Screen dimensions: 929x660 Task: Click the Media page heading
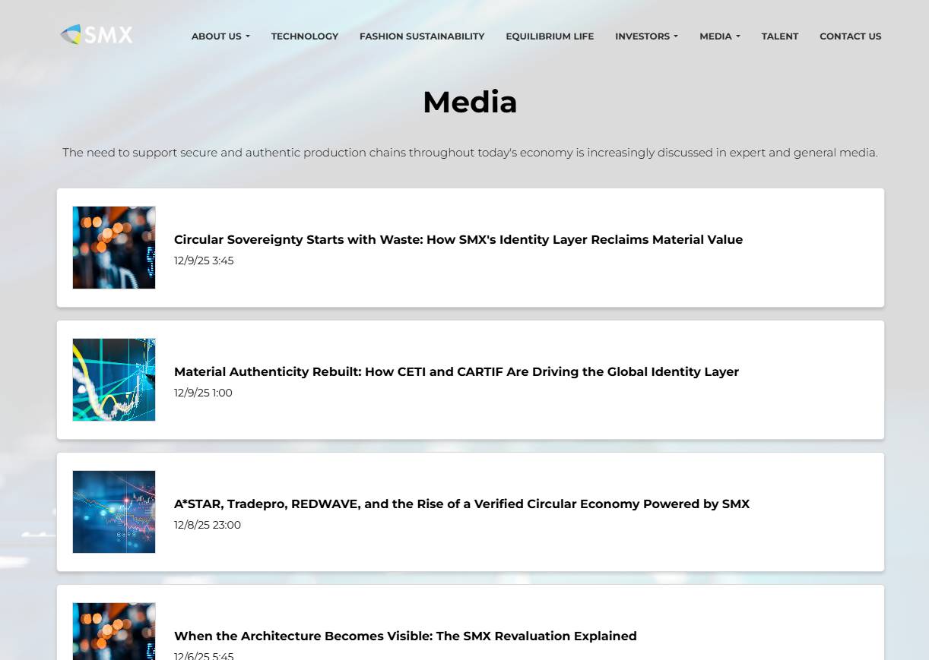coord(470,102)
